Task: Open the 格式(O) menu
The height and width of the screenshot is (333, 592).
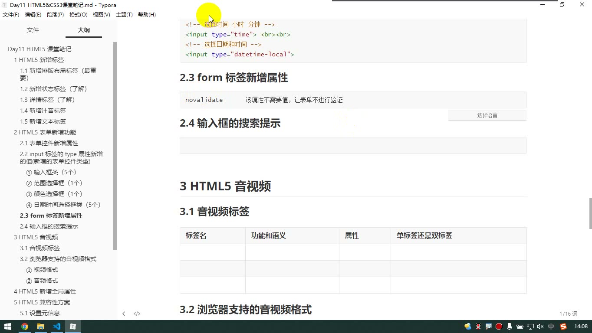Action: tap(79, 15)
